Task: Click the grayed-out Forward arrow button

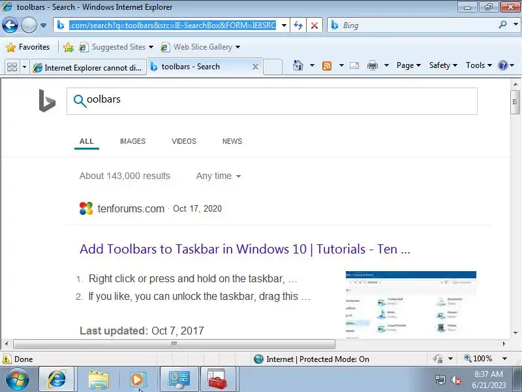Action: tap(29, 25)
